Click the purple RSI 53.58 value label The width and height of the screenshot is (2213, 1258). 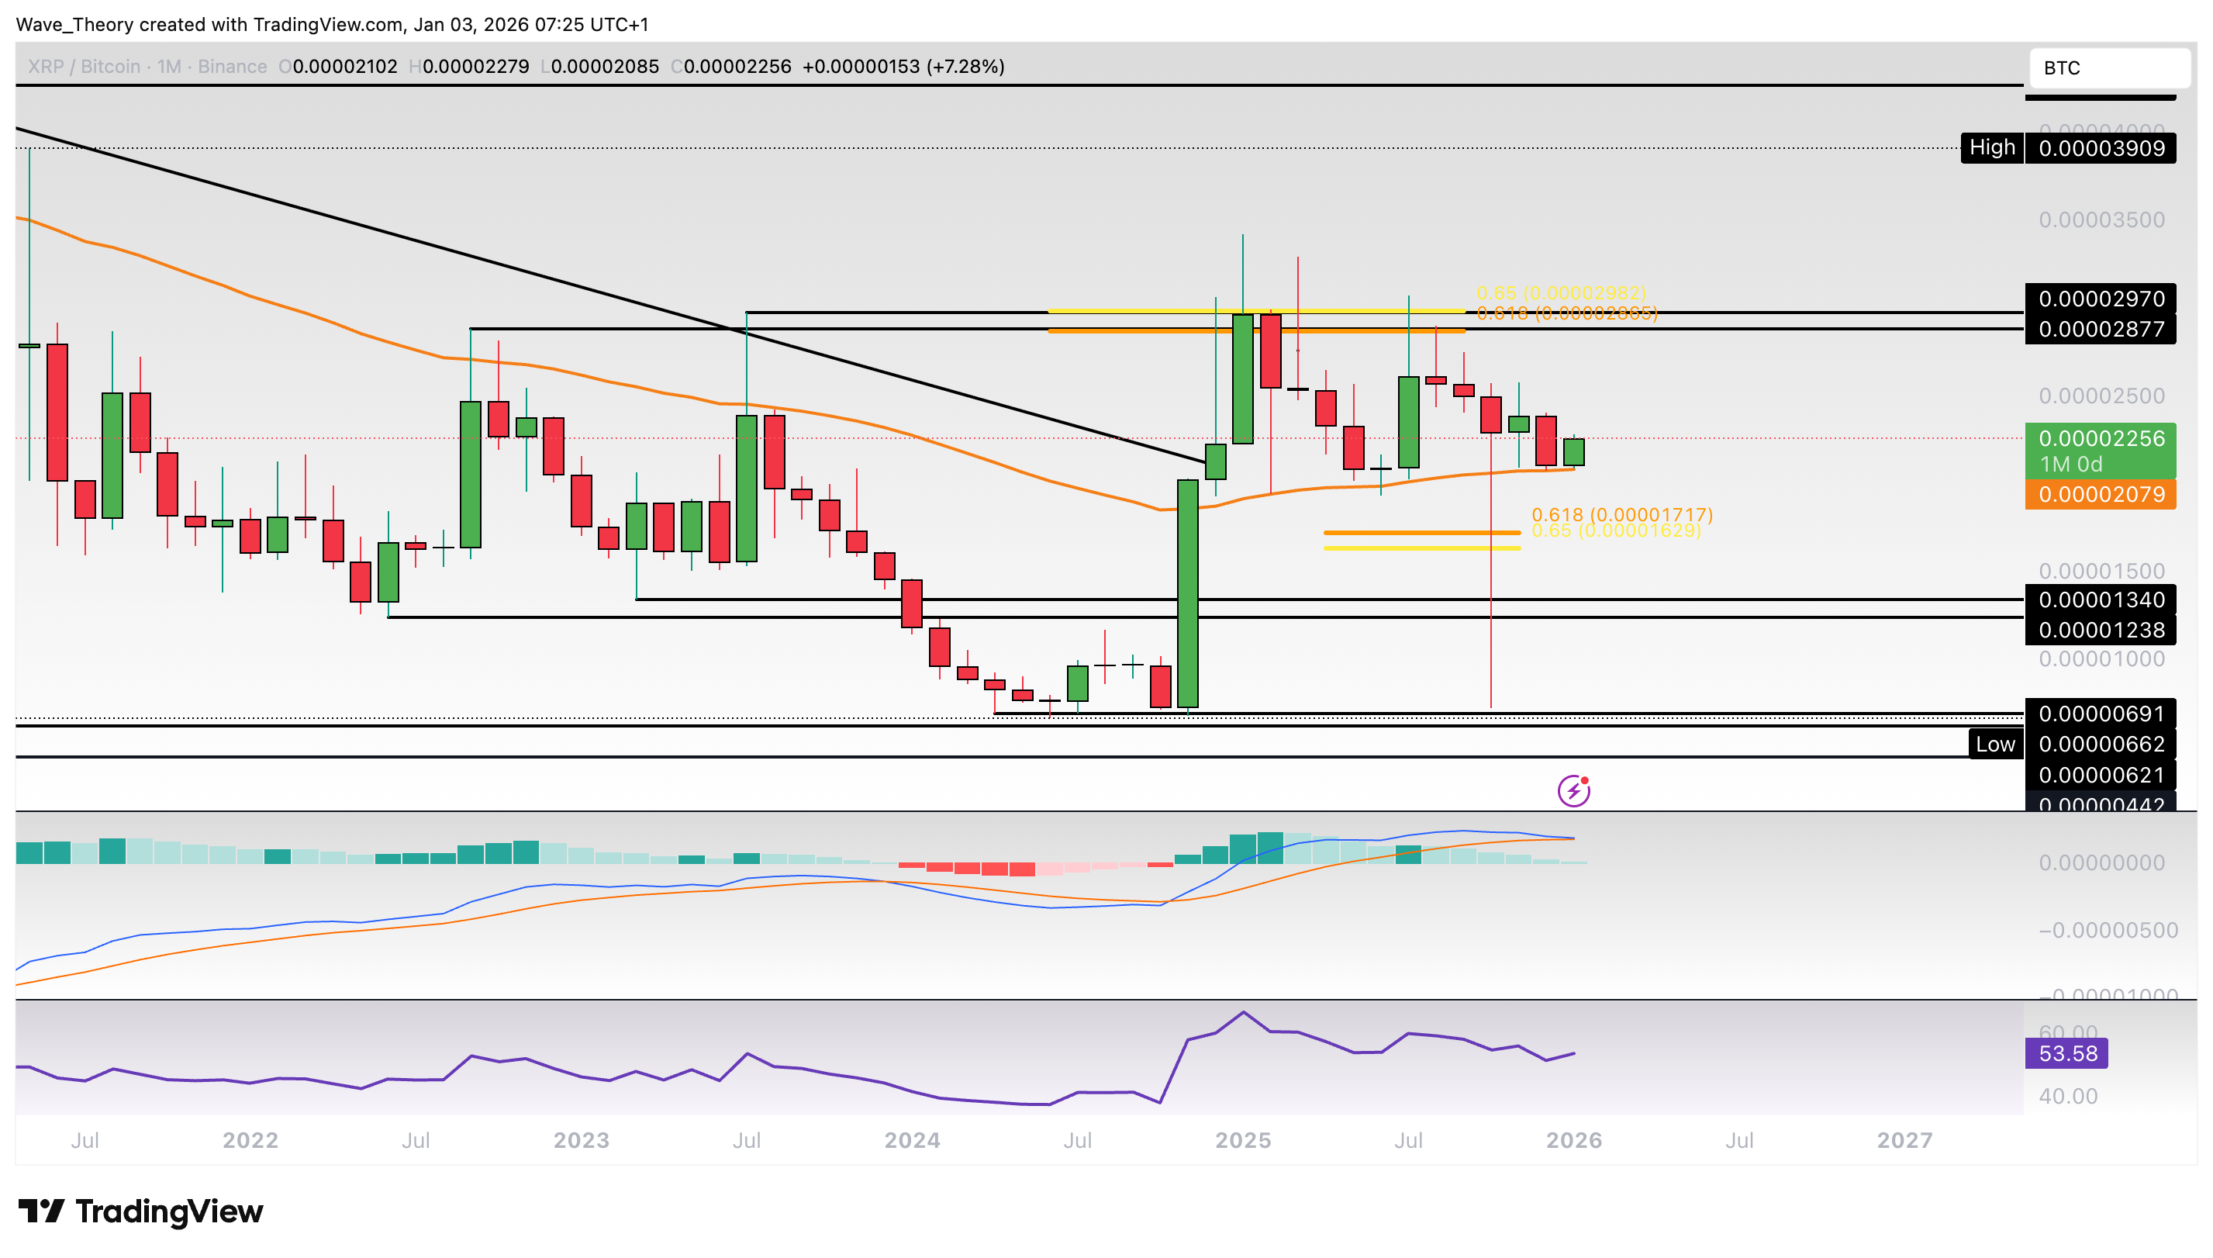pyautogui.click(x=2066, y=1053)
